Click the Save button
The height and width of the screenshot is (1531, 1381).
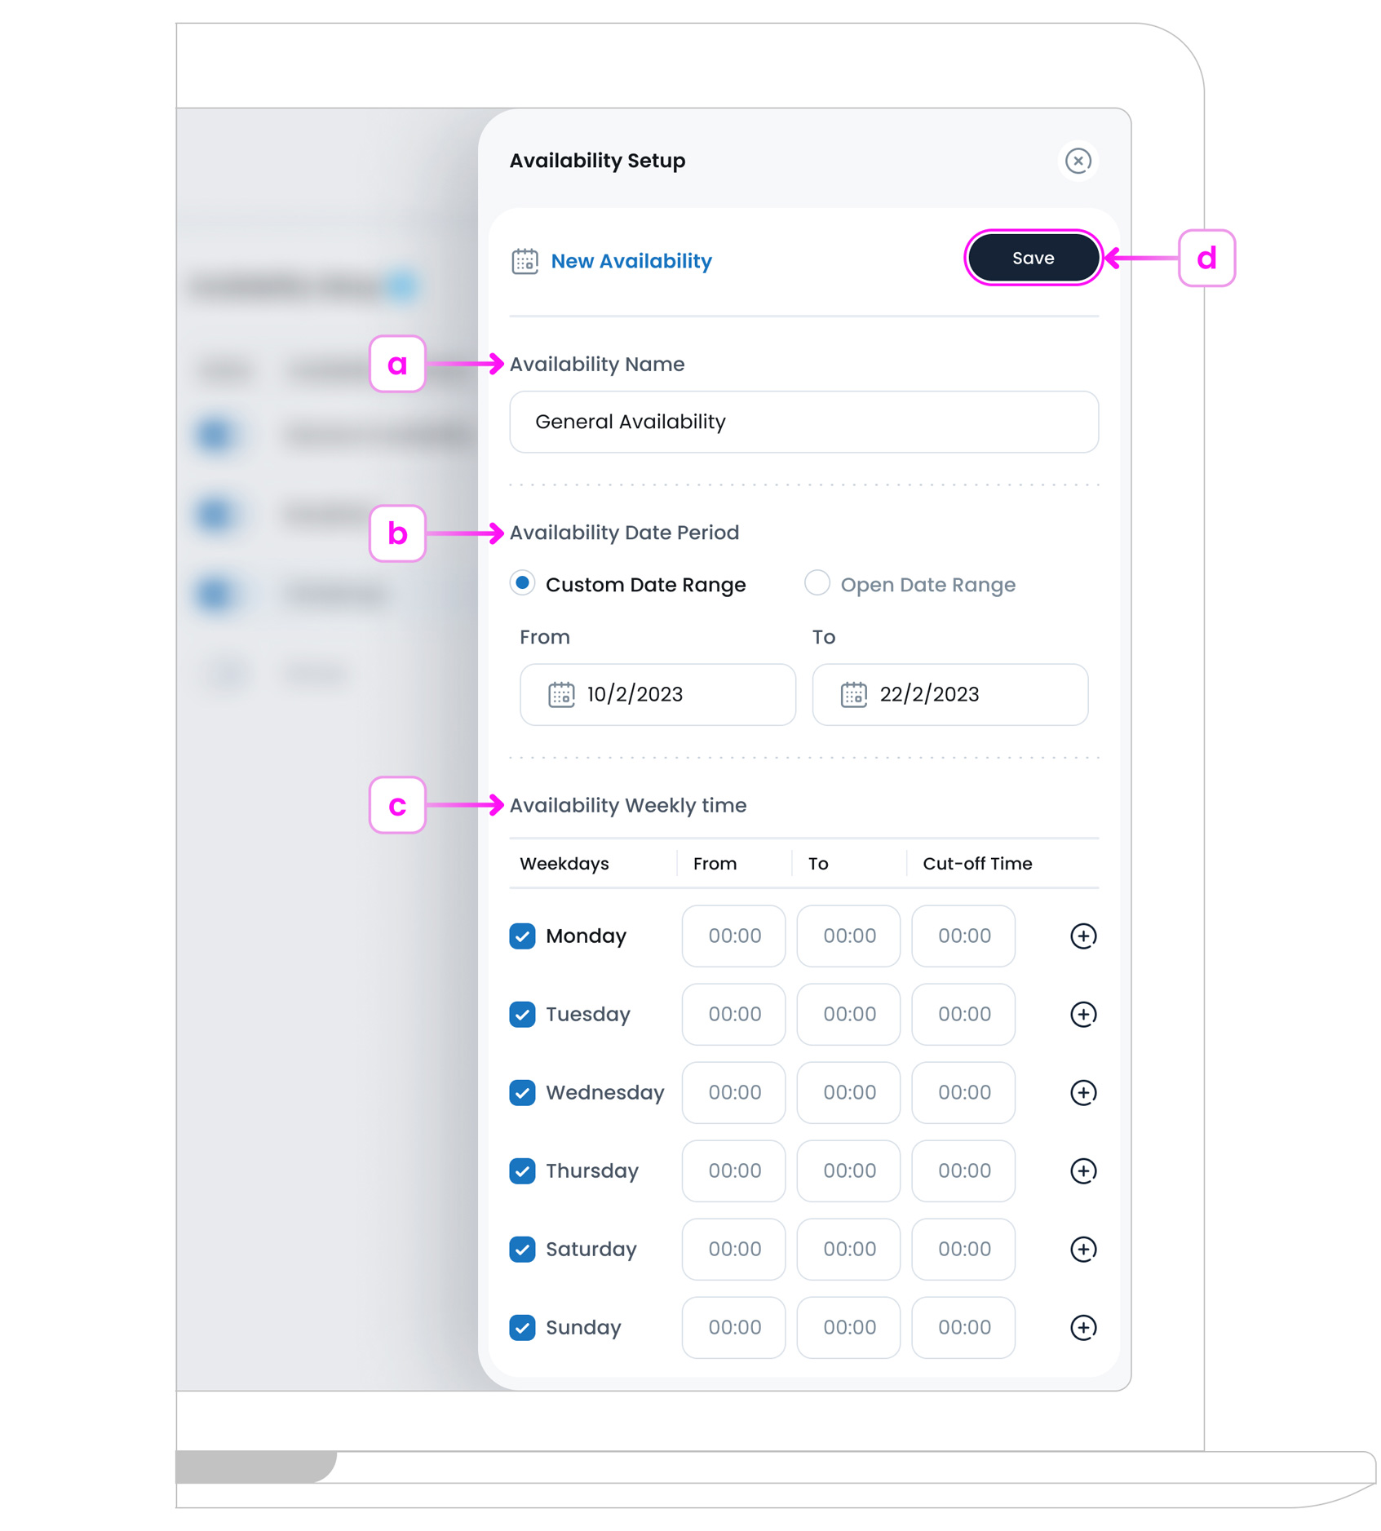(x=1032, y=258)
